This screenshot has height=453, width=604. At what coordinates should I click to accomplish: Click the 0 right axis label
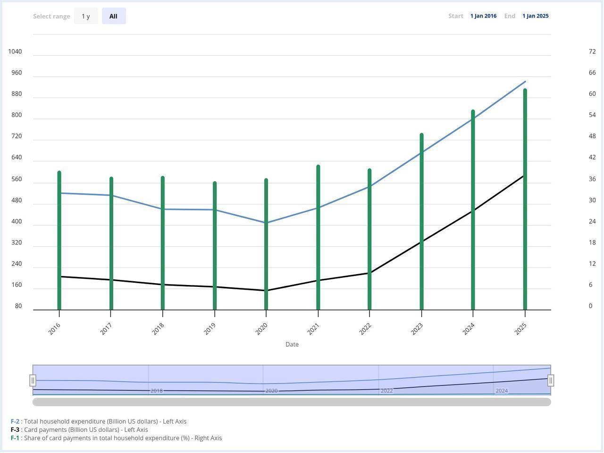coord(590,306)
